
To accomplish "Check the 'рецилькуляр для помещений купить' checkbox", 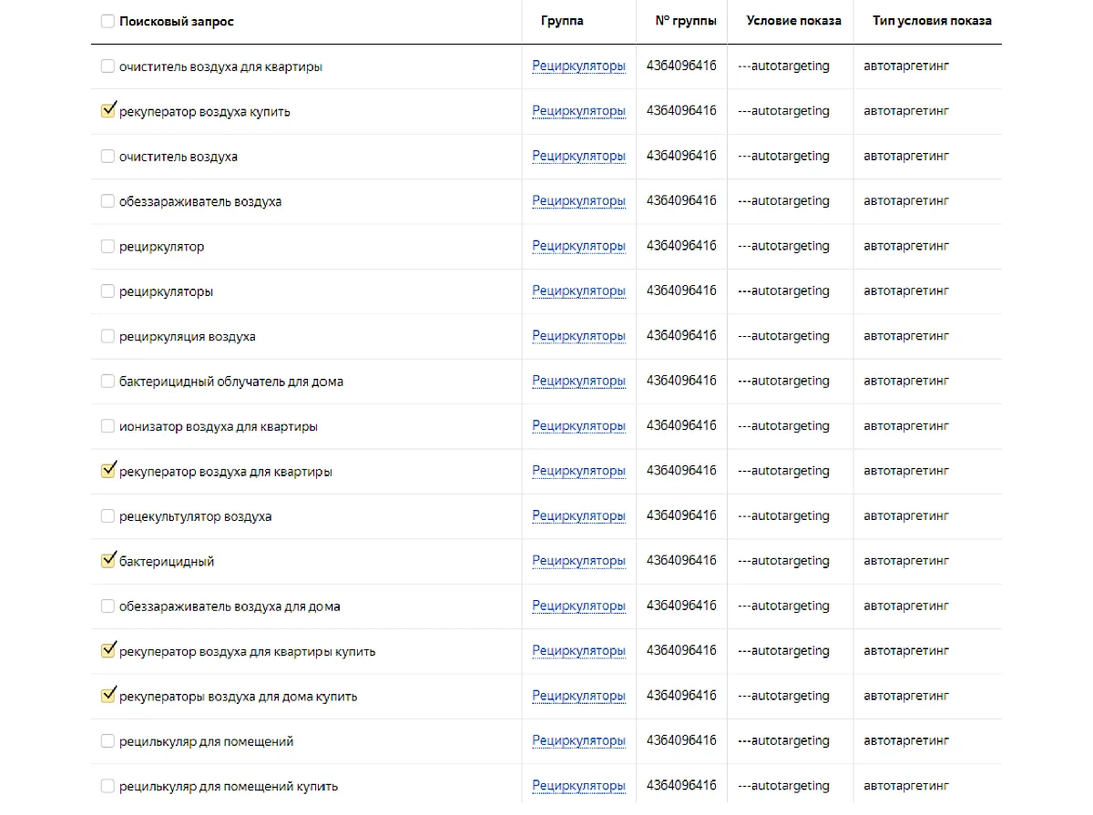I will [107, 786].
